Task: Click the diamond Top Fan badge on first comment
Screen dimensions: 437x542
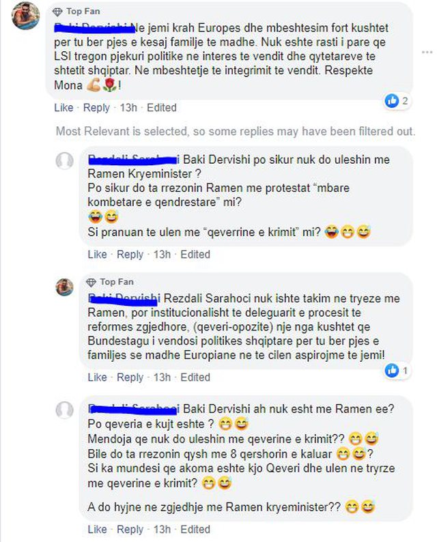Action: [57, 12]
